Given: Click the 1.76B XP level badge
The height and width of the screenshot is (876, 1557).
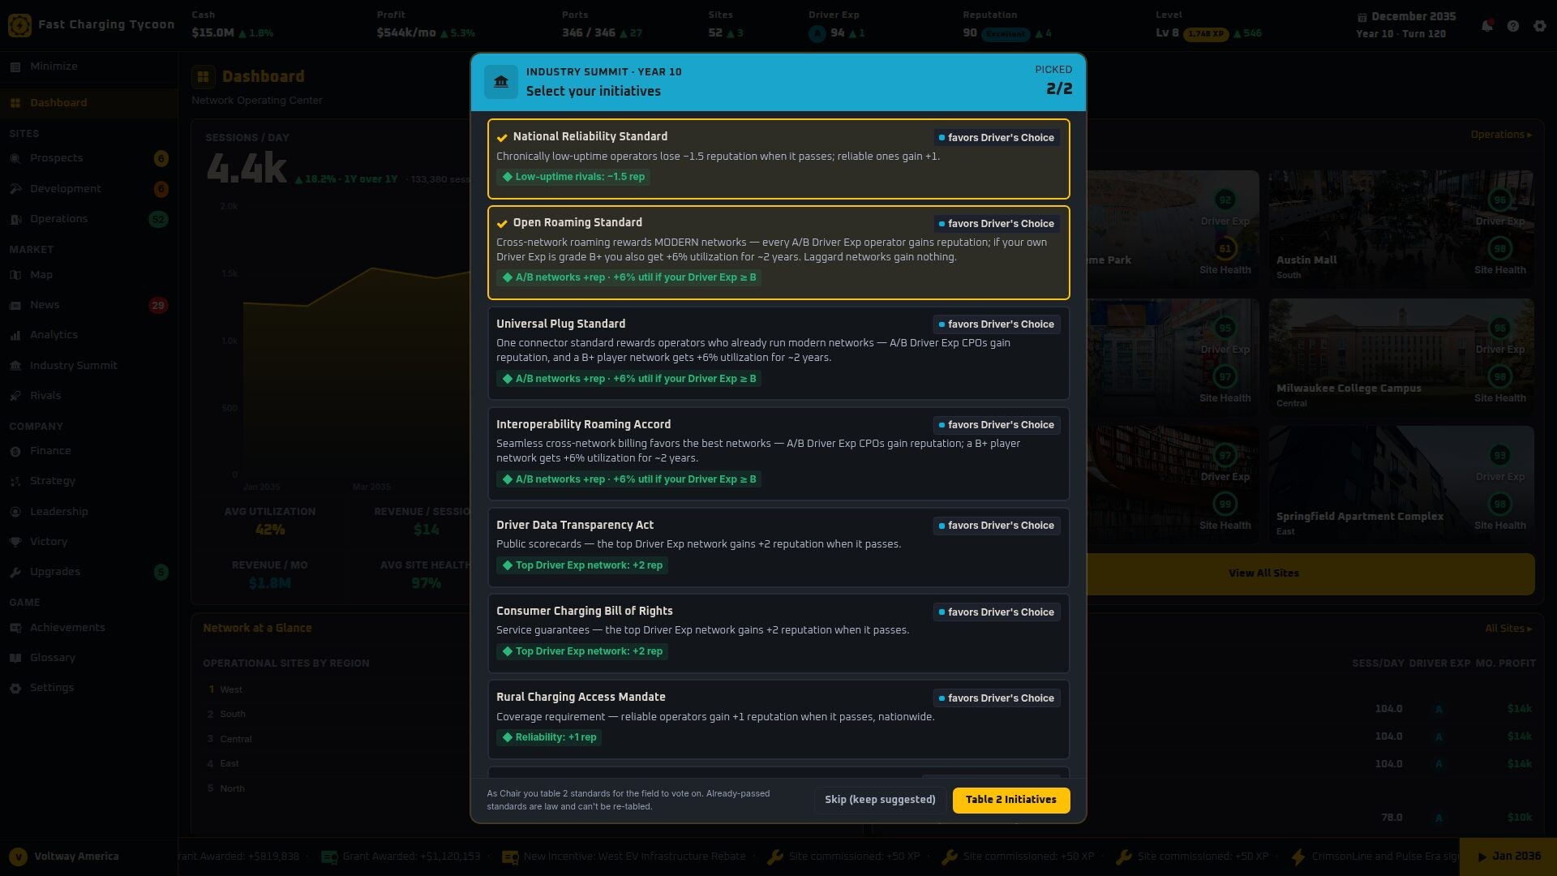Looking at the screenshot, I should [1206, 34].
